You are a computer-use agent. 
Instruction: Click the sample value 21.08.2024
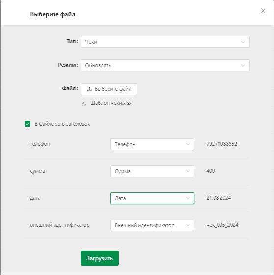coord(219,198)
